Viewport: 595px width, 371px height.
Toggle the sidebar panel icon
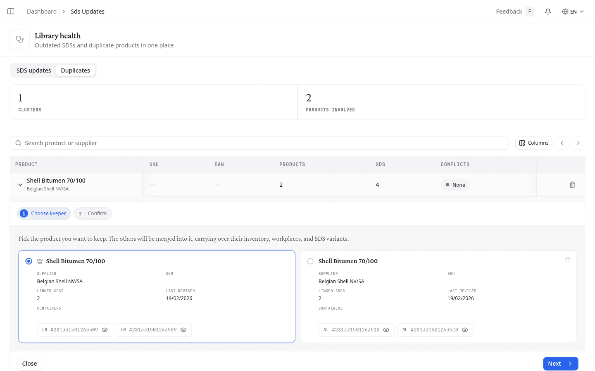tap(11, 12)
